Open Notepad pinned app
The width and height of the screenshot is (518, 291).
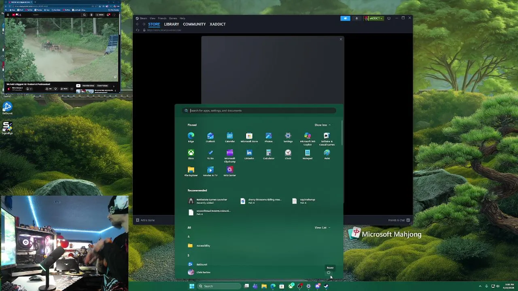pos(307,154)
